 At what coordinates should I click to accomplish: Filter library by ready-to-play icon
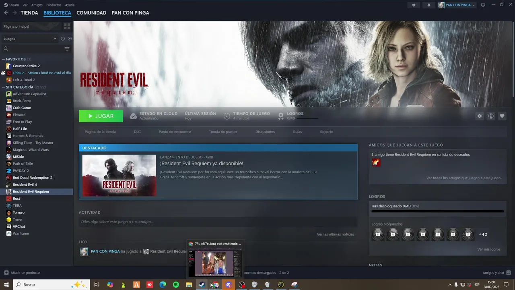tap(70, 39)
